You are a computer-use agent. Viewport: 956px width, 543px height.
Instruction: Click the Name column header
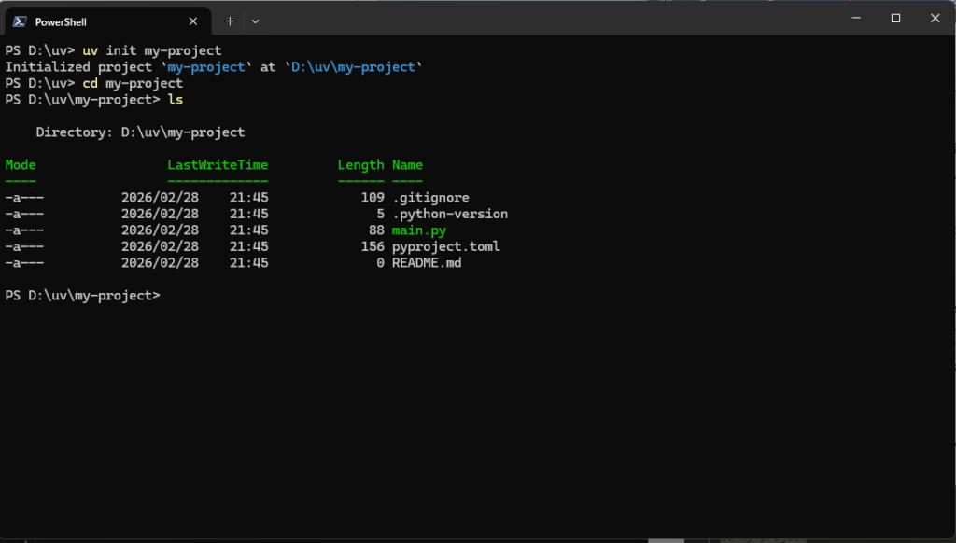coord(407,165)
